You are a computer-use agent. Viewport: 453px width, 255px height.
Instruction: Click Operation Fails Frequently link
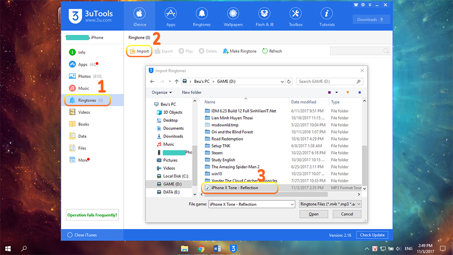tap(92, 215)
